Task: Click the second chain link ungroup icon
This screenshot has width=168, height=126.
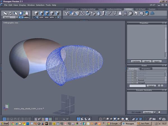Action: 115,13
